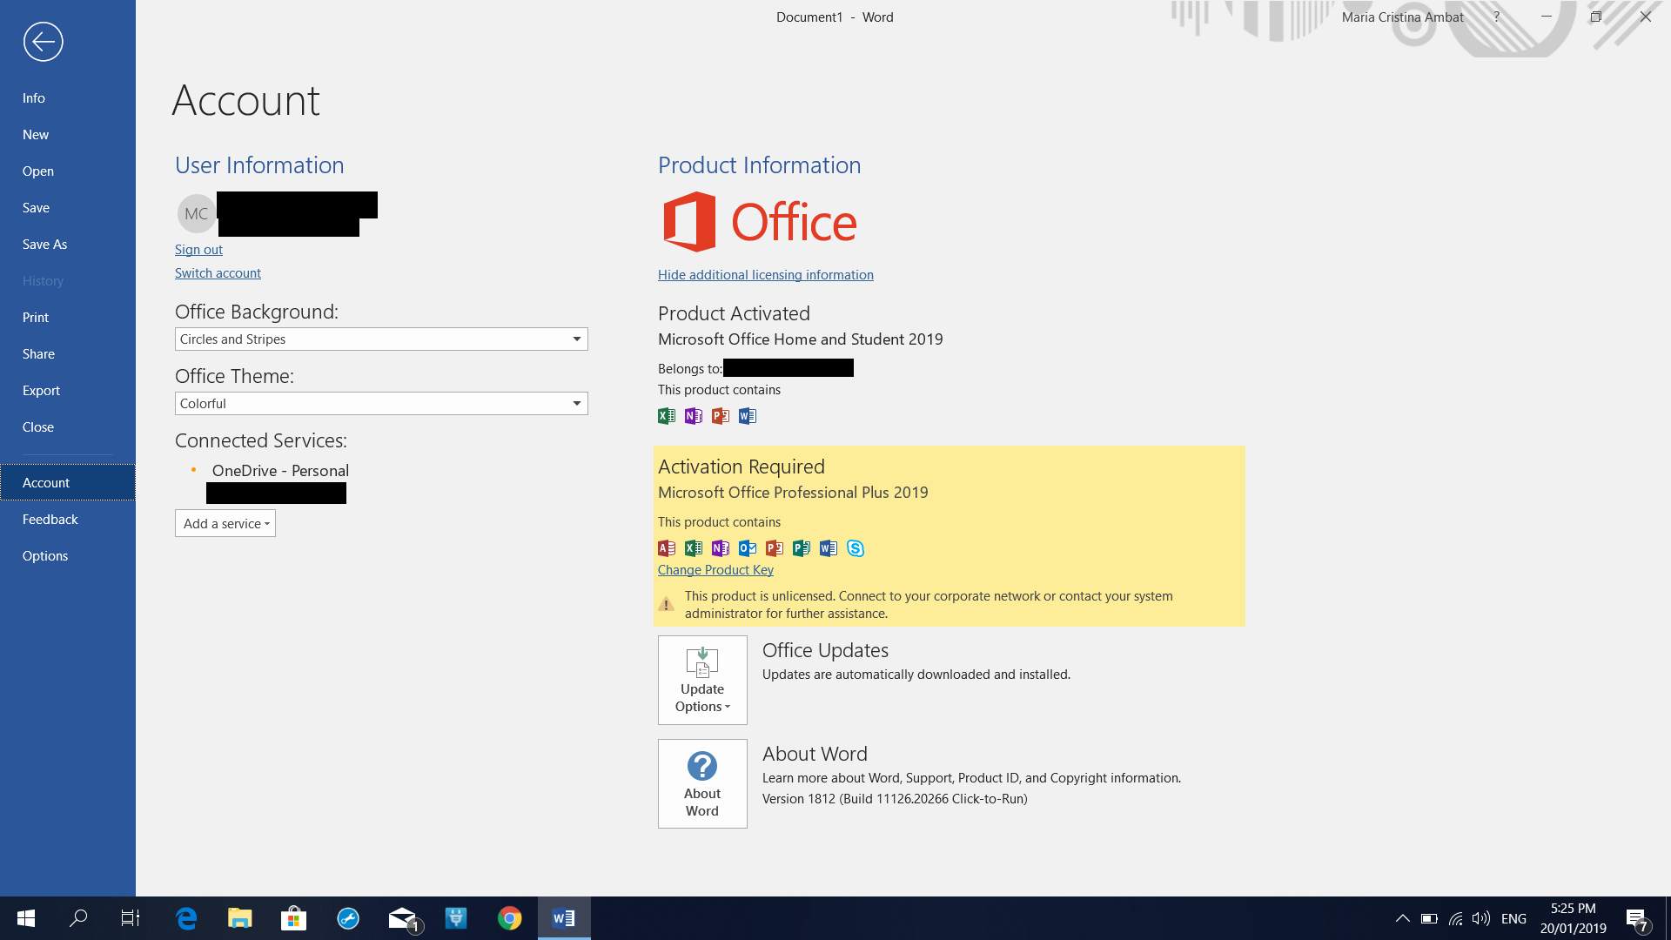1671x940 pixels.
Task: Click the Publisher icon in Professional Plus
Action: tap(802, 548)
